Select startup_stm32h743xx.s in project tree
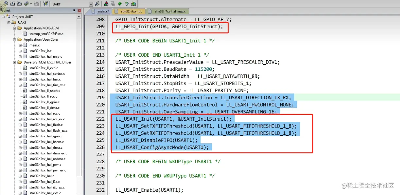Viewport: 400px width, 195px height. click(46, 34)
